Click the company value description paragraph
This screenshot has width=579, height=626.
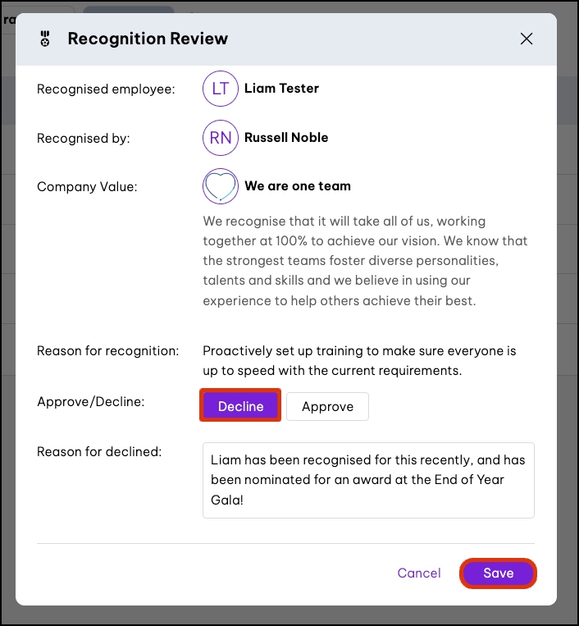(365, 261)
